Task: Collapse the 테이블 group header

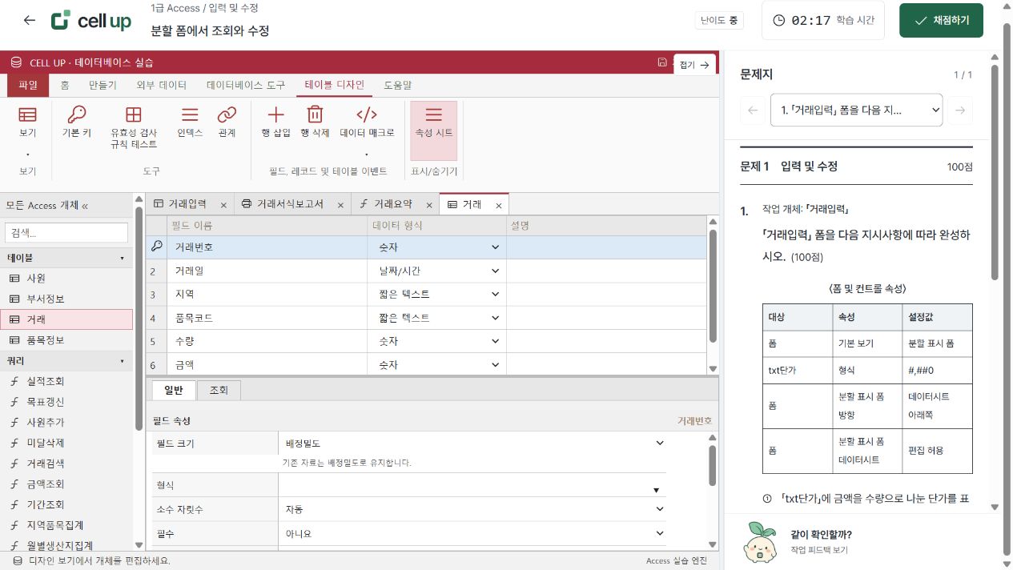Action: [66, 258]
